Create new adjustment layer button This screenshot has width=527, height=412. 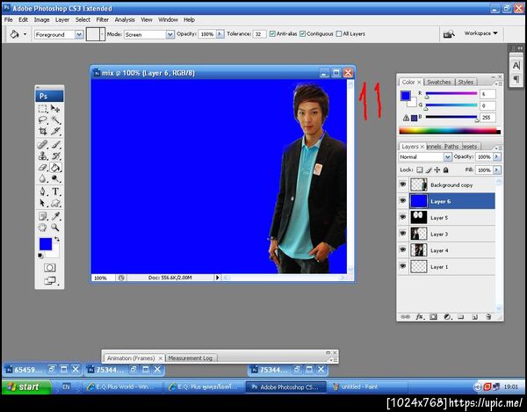(x=447, y=316)
